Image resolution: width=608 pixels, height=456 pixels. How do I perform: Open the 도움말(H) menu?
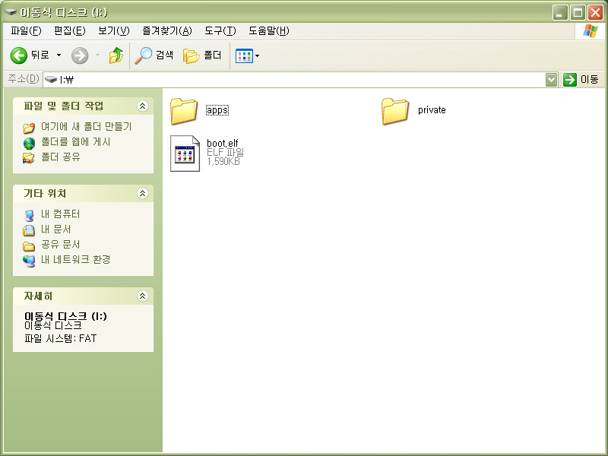(269, 30)
